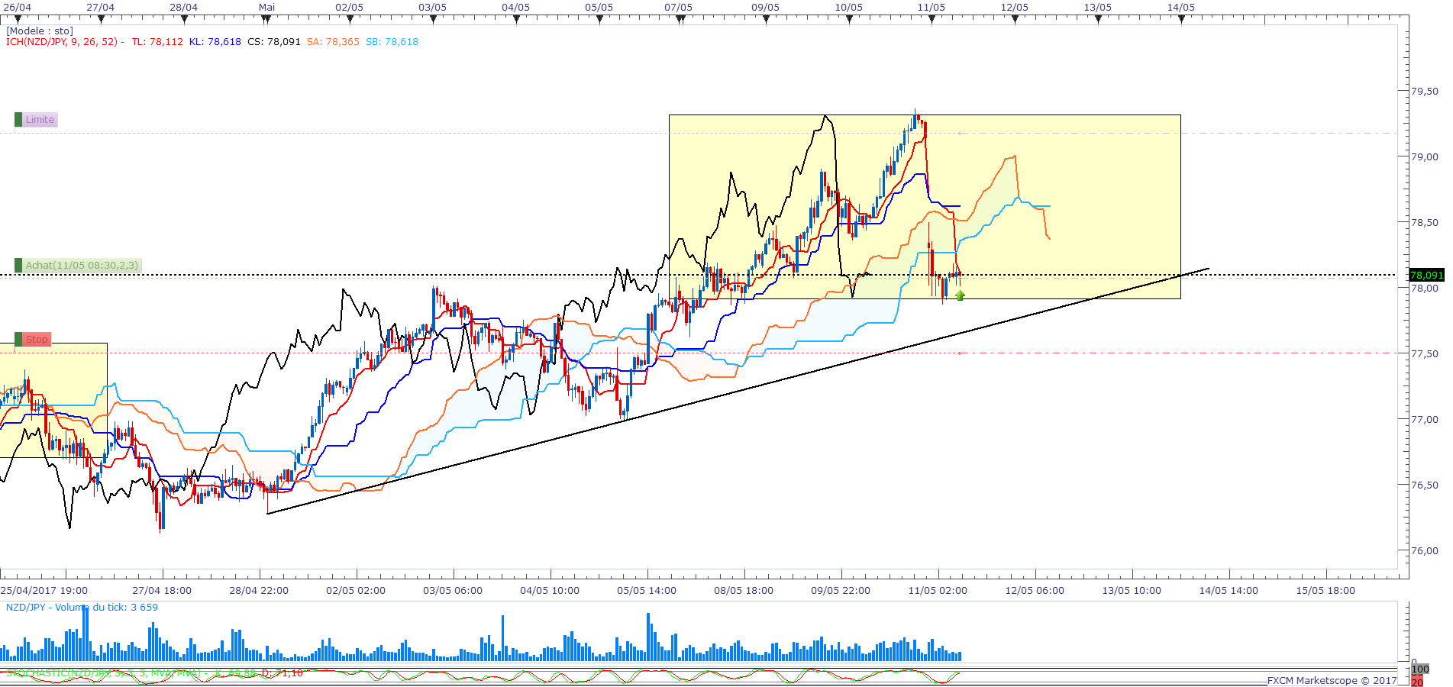Click the SB: 78,618 Senkou value
1453x687 pixels.
(x=392, y=42)
